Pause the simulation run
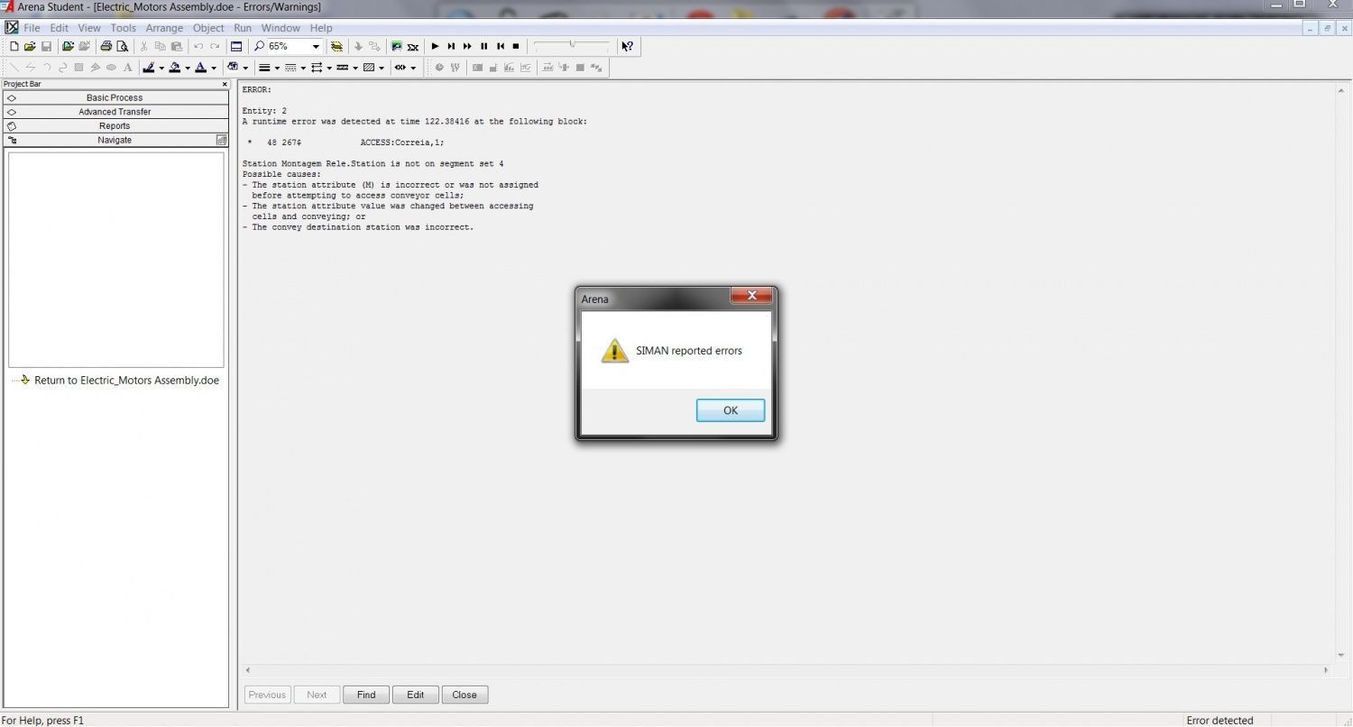Screen dimensions: 1353x727 tap(483, 46)
